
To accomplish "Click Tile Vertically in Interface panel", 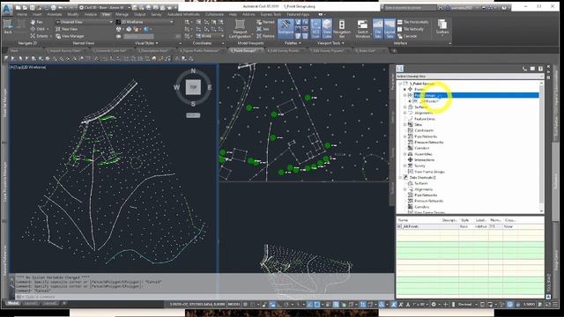I will click(x=411, y=29).
